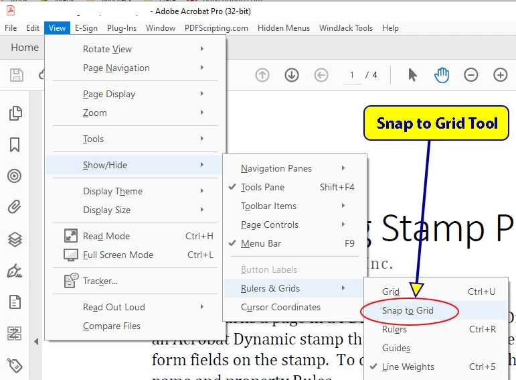Zoom out with the minus circle icon

(471, 75)
